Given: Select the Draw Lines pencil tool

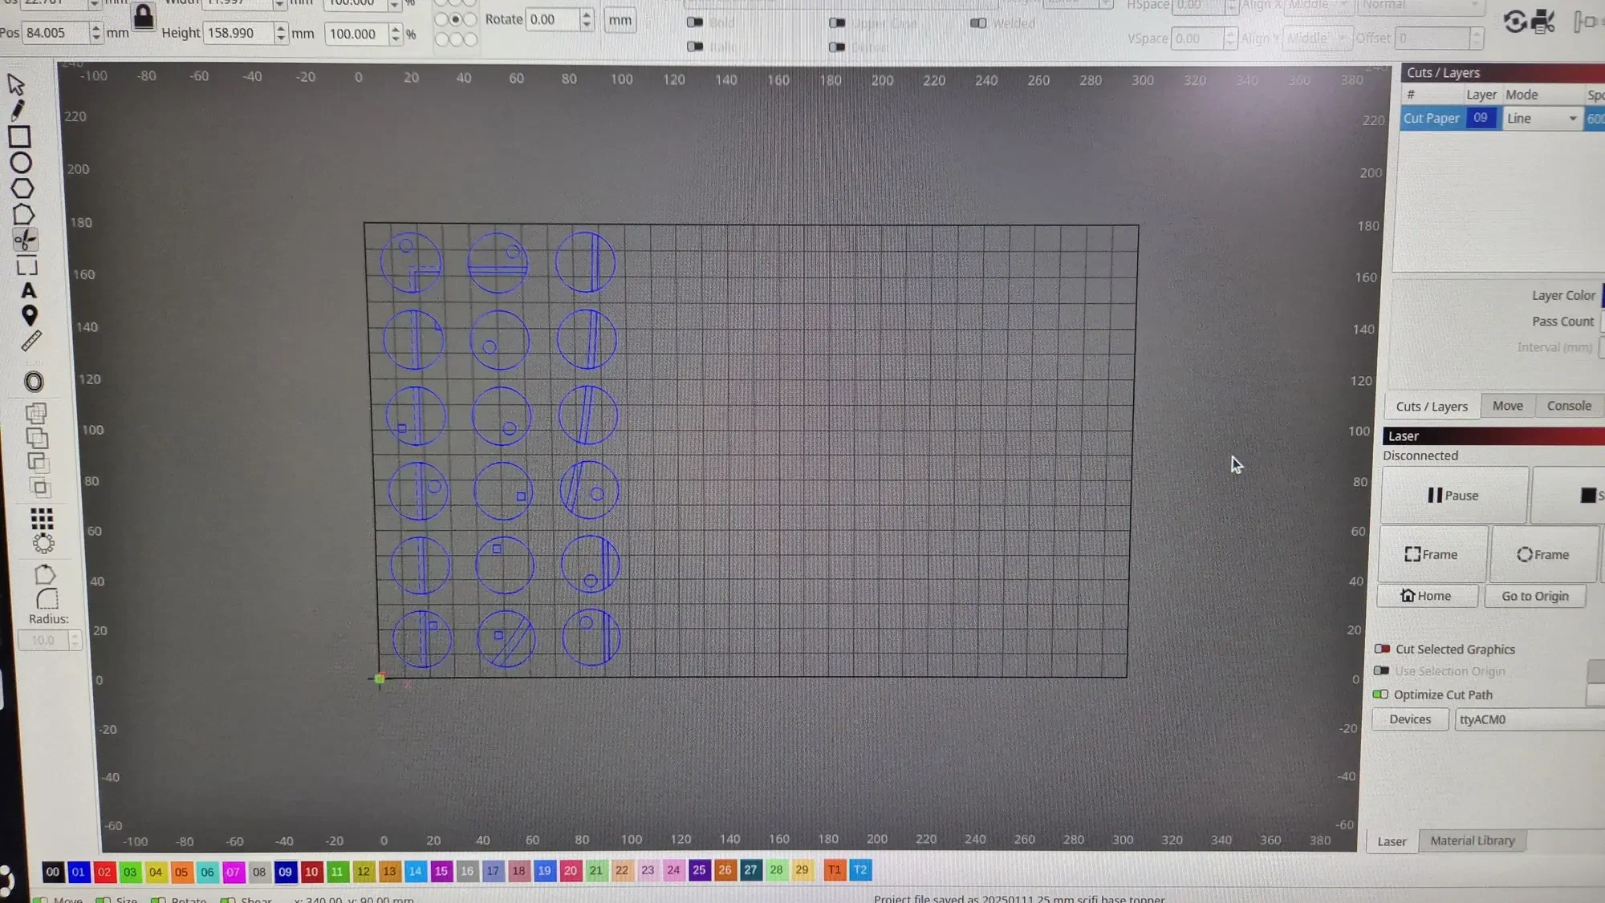Looking at the screenshot, I should 18,110.
